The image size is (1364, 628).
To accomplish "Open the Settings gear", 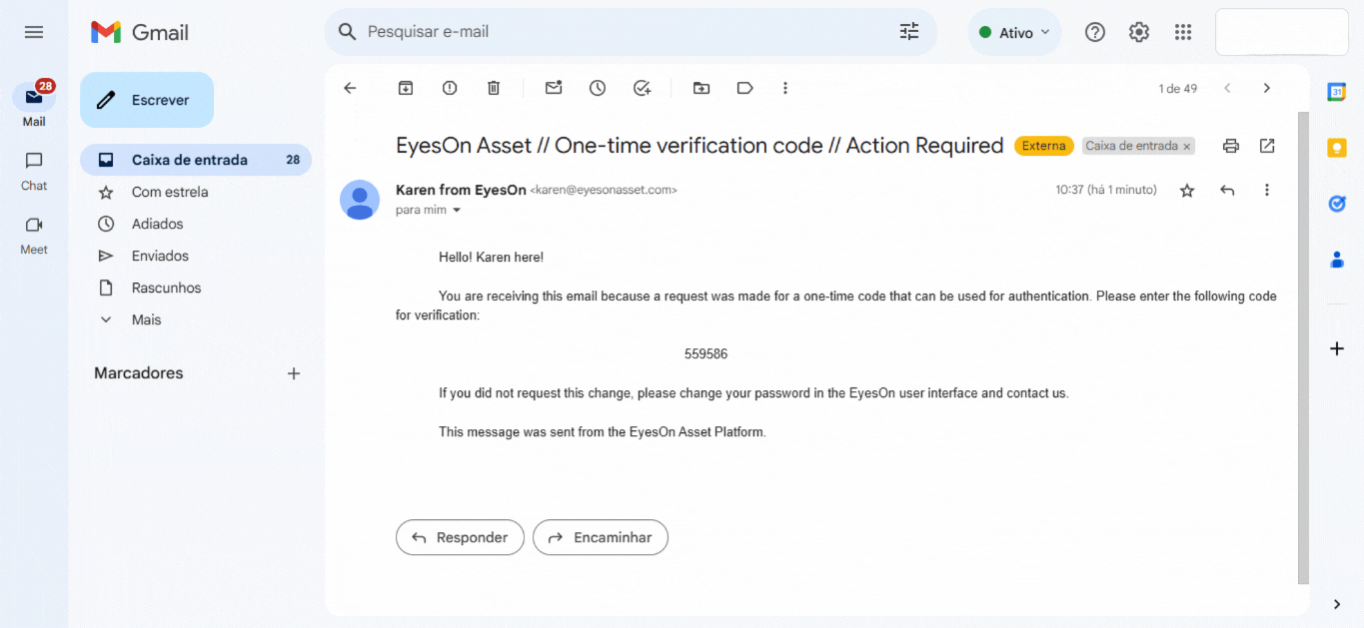I will [x=1139, y=32].
